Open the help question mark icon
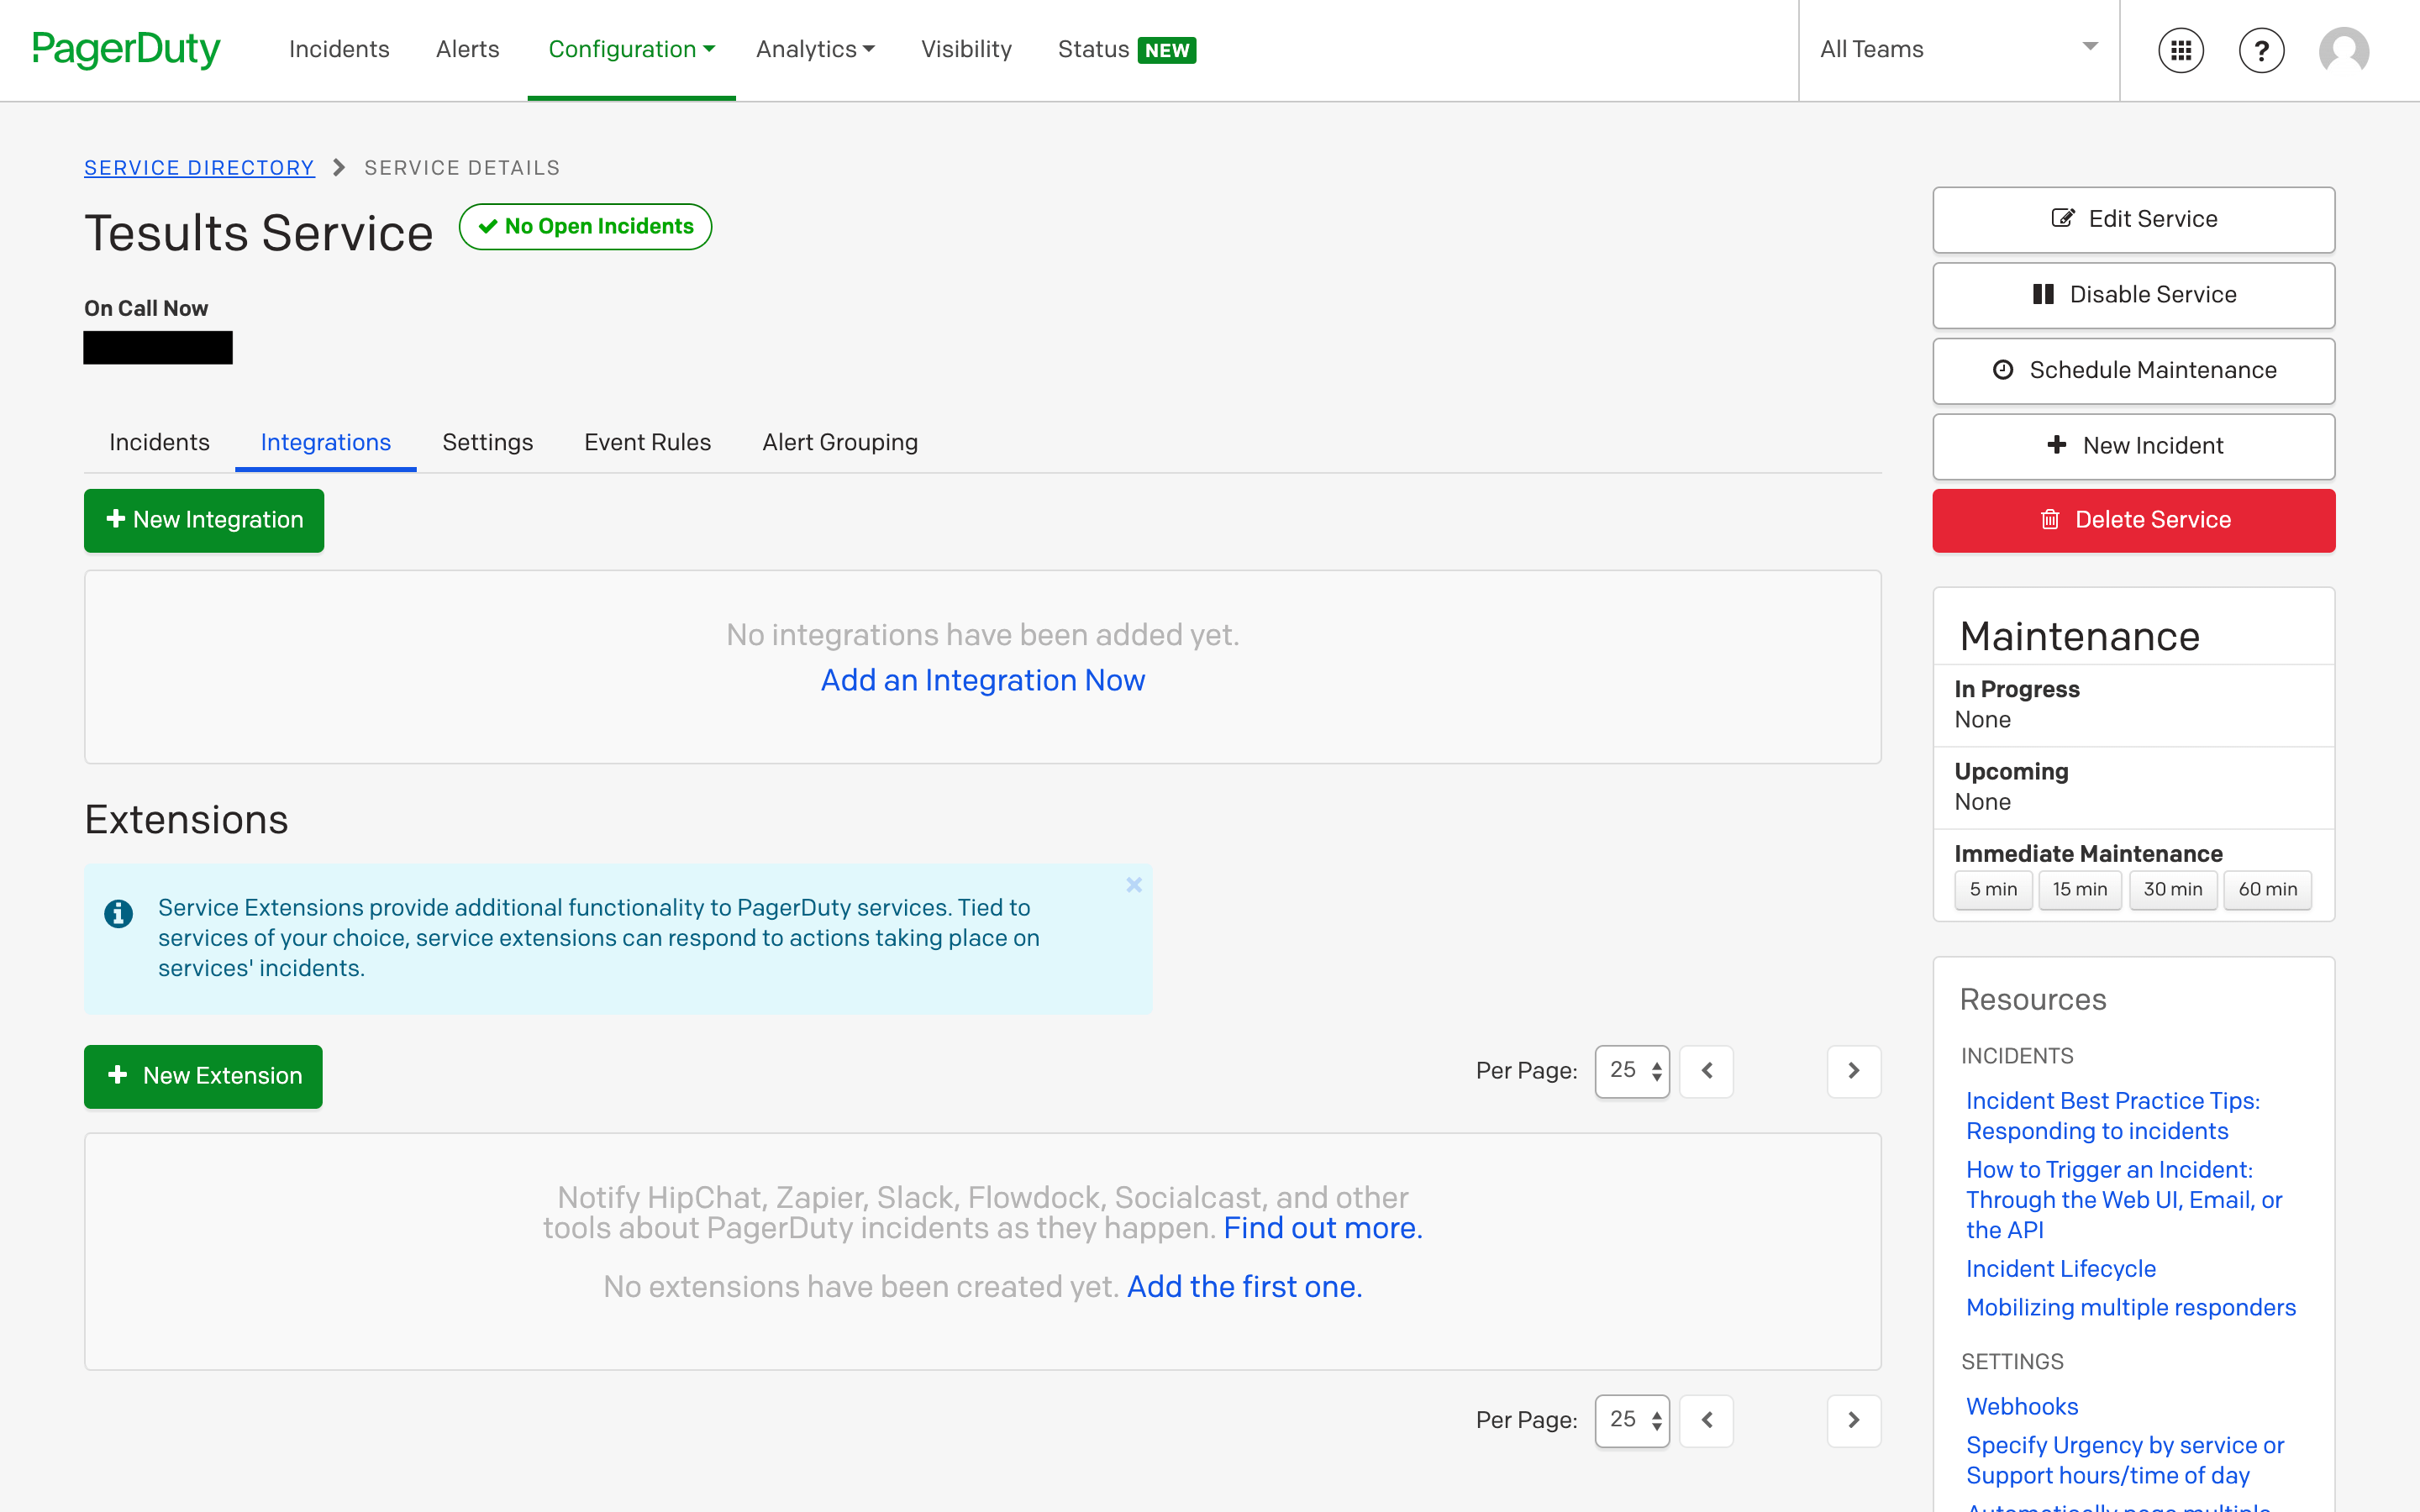 click(x=2261, y=50)
